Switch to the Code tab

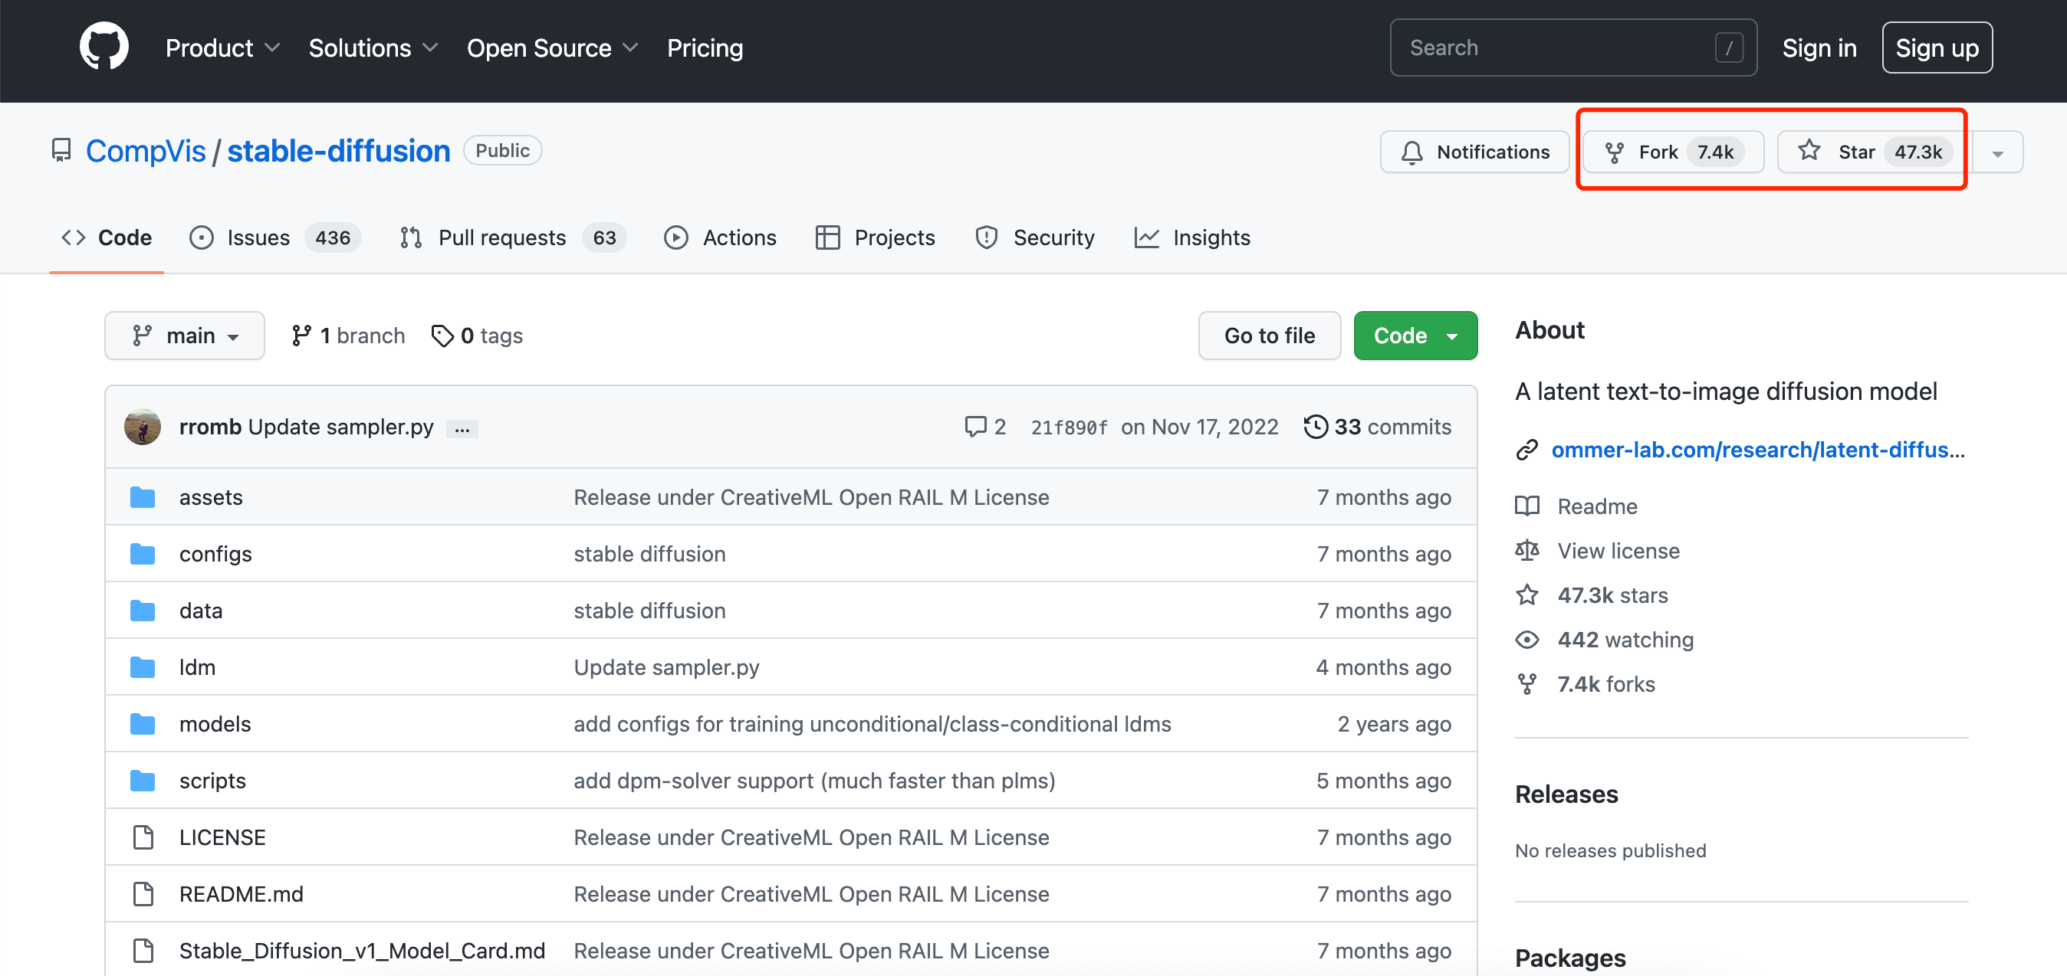click(107, 237)
